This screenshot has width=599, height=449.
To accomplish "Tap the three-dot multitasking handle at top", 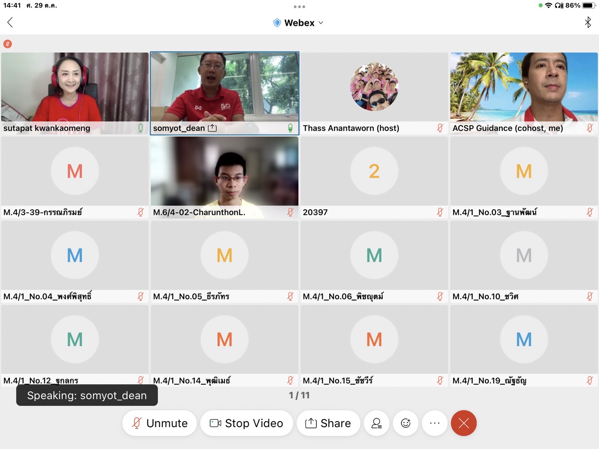I will click(x=299, y=6).
